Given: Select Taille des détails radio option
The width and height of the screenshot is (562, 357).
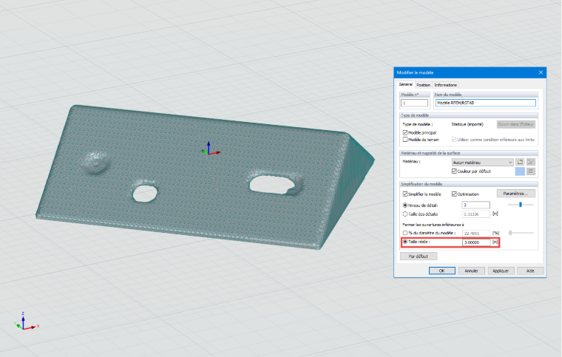Looking at the screenshot, I should click(x=405, y=214).
